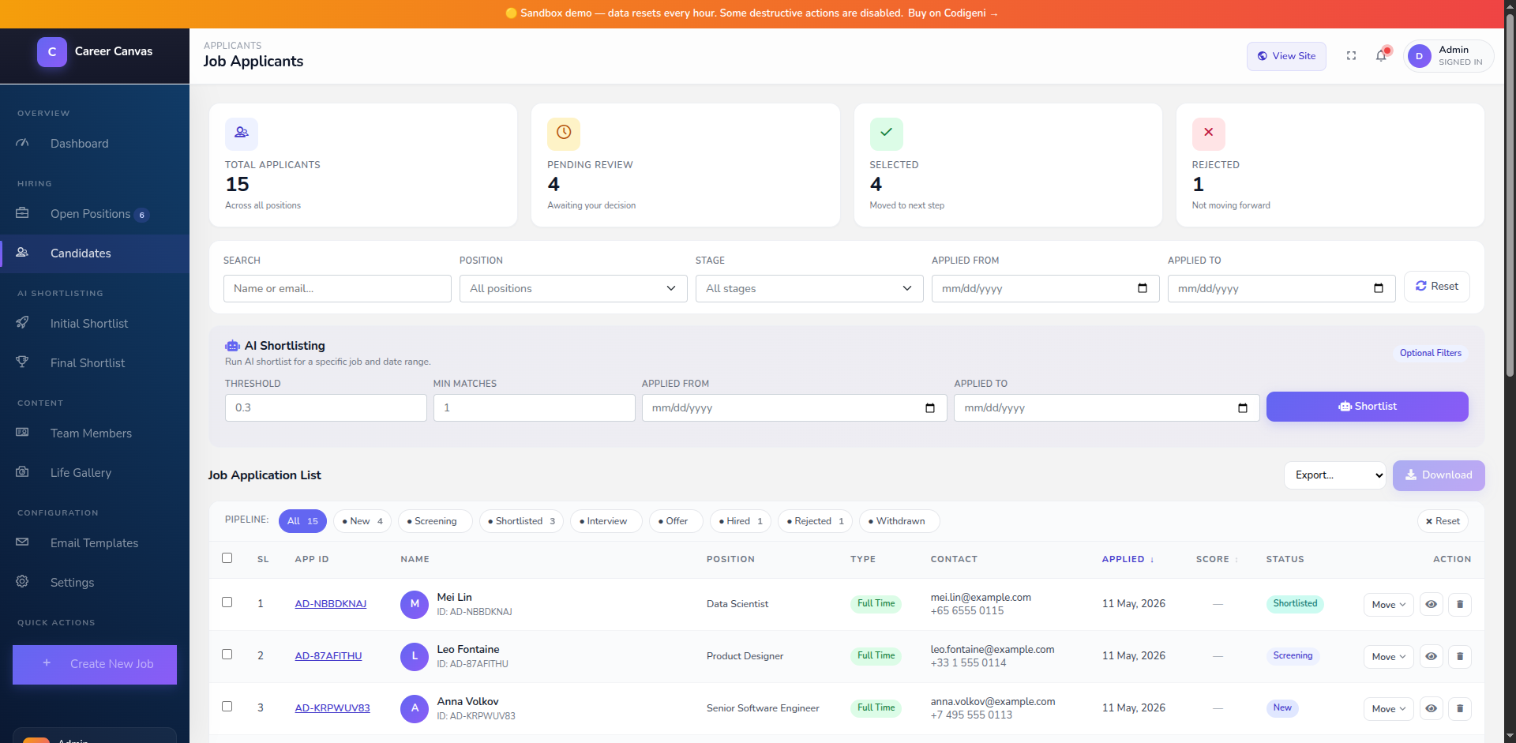The image size is (1516, 743).
Task: Open the Admin avatar in the header
Action: click(1419, 56)
